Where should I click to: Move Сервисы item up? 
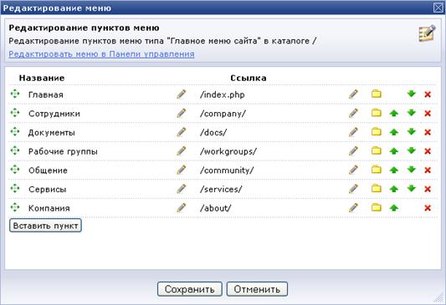coord(393,189)
